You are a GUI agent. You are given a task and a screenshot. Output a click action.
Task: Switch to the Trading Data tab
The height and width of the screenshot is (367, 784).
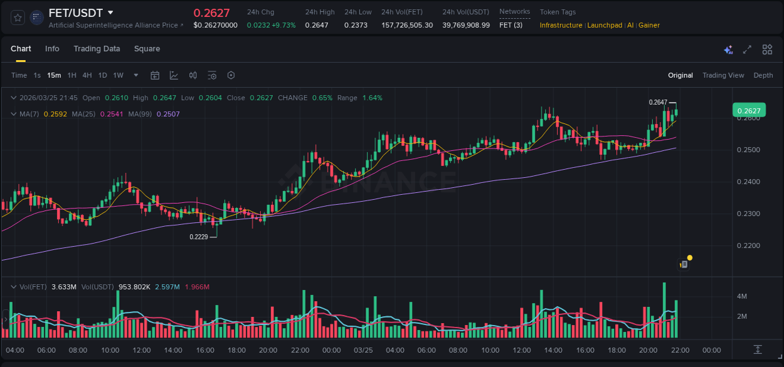tap(97, 48)
